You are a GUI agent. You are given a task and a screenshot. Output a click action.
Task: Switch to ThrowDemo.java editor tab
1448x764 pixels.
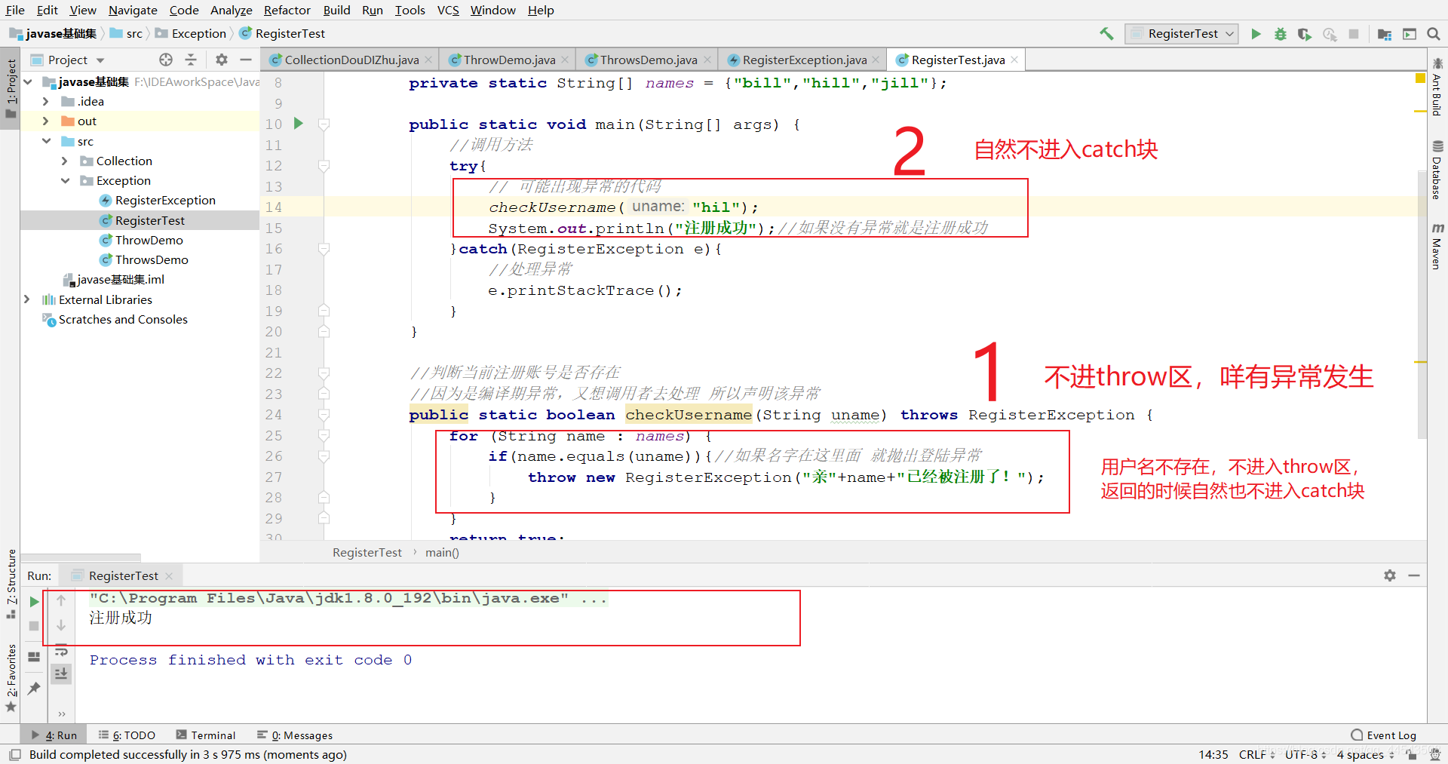[509, 60]
